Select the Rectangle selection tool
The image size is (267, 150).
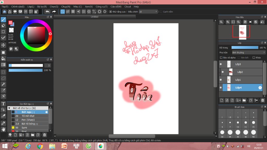3,72
